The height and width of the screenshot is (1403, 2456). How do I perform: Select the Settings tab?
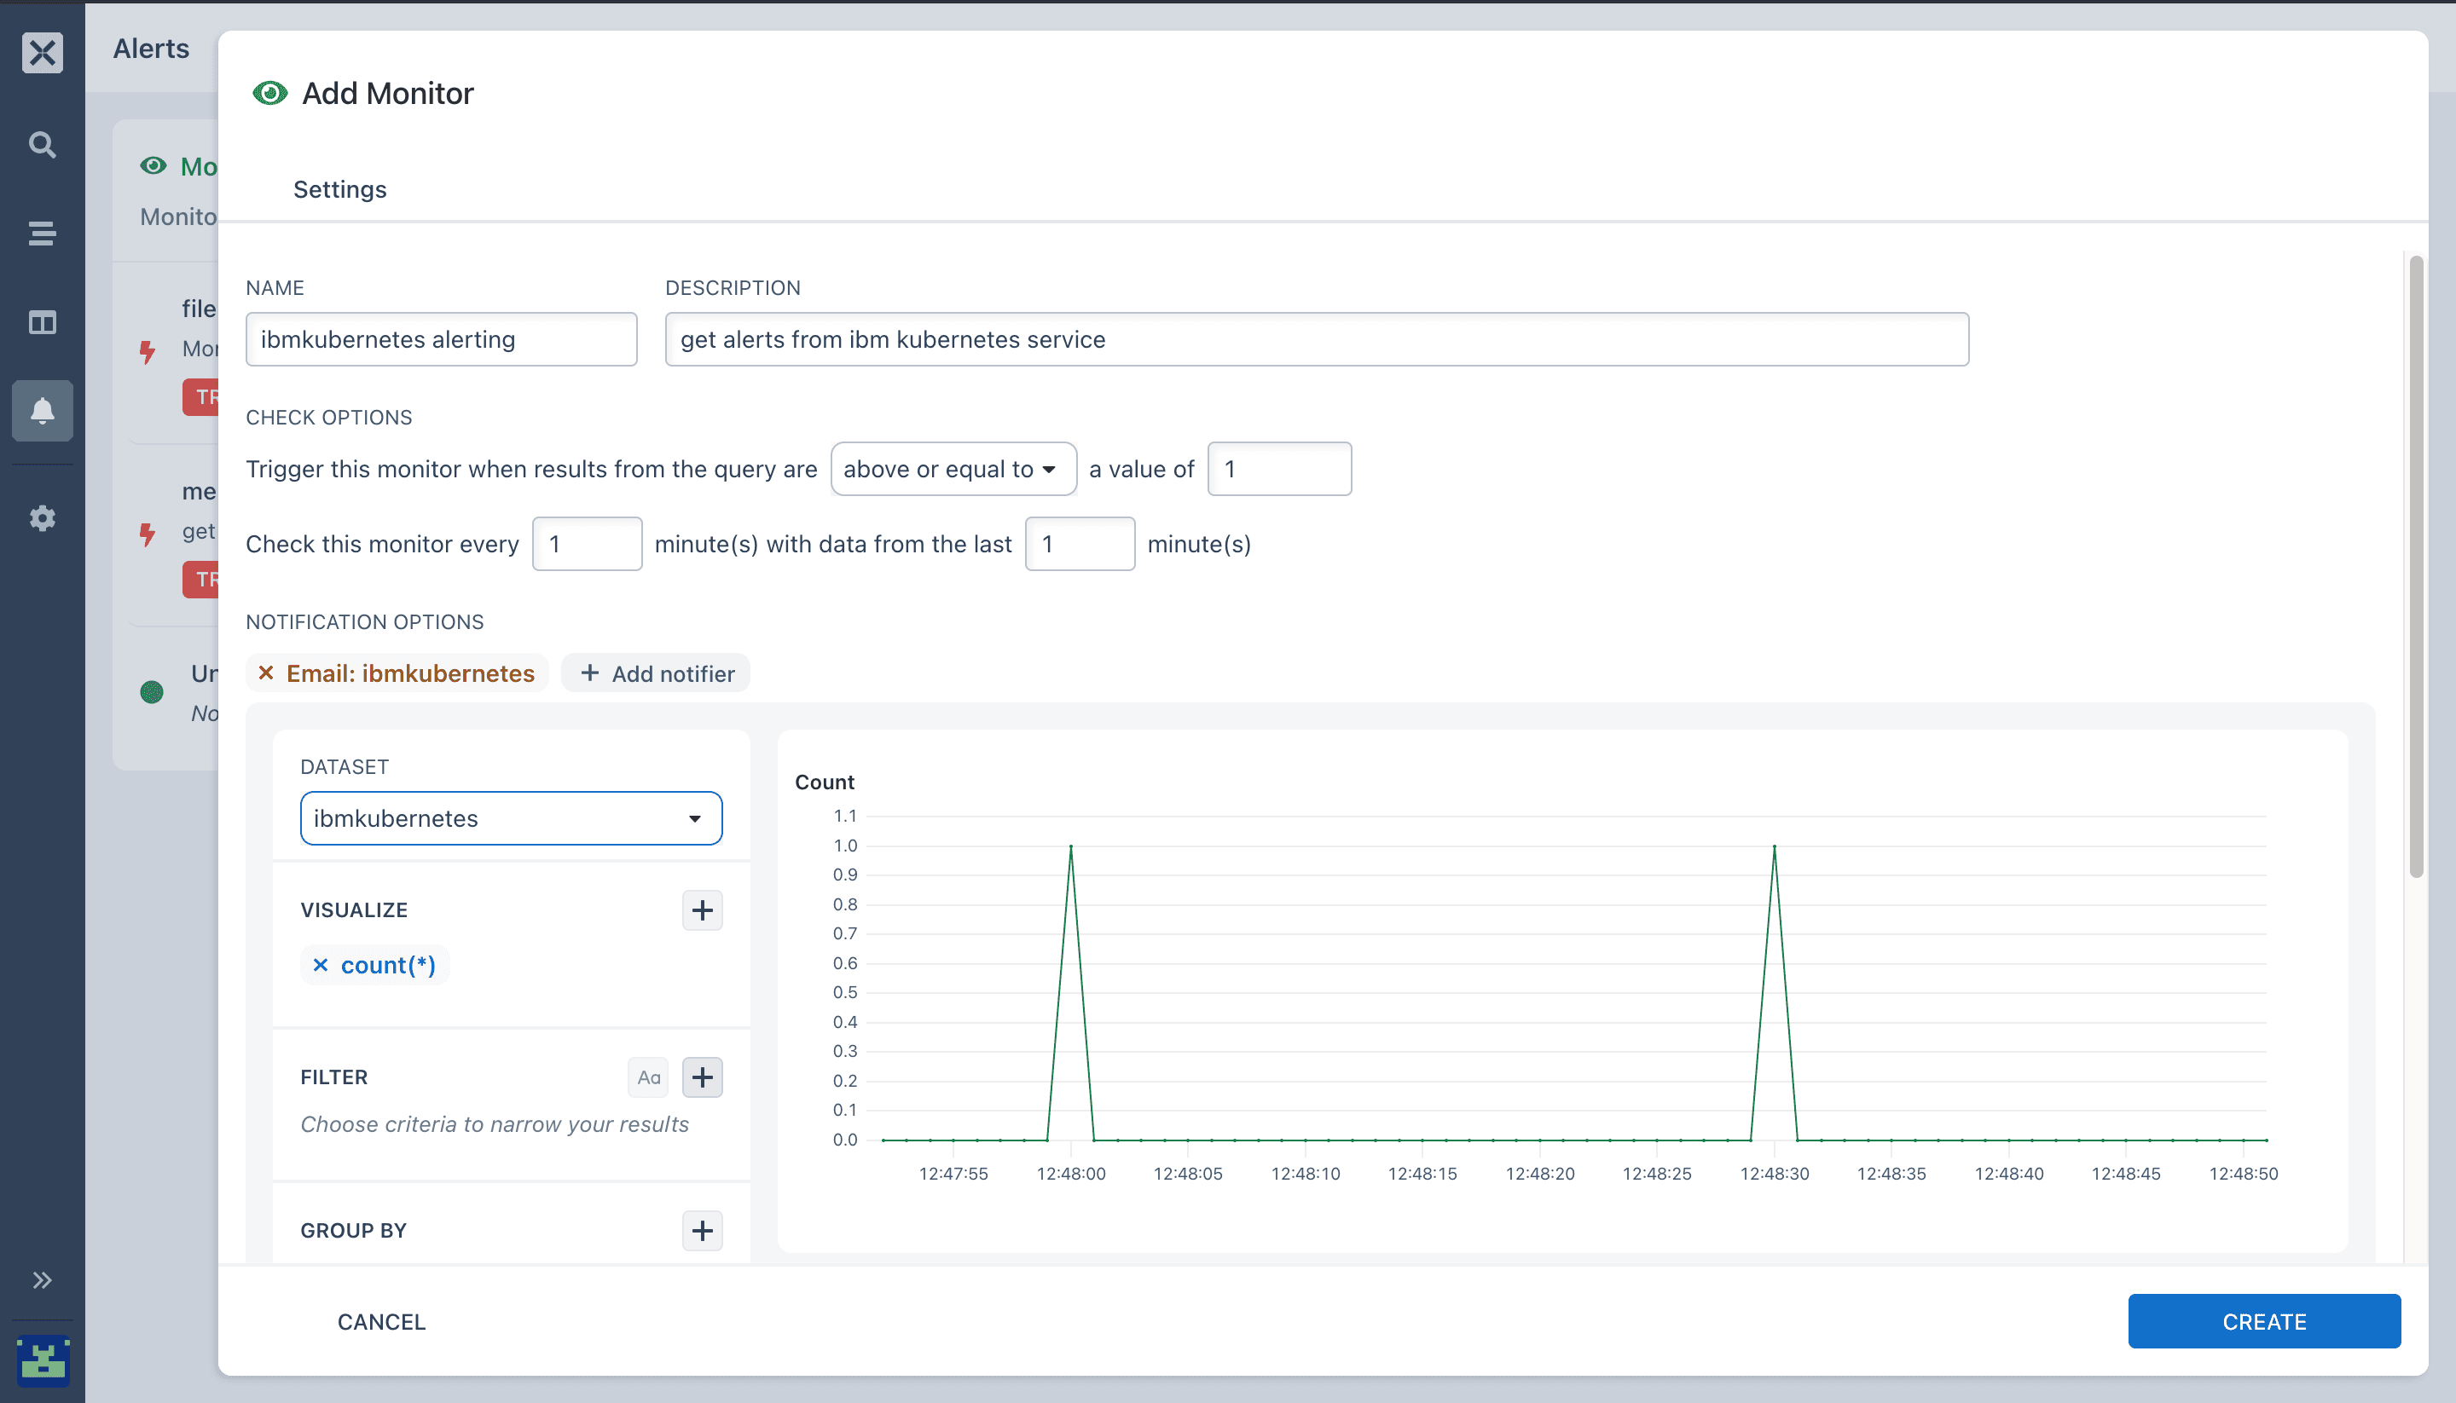(340, 189)
